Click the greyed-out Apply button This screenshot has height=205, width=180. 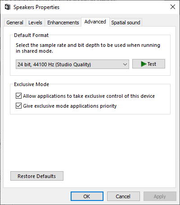[x=160, y=196]
